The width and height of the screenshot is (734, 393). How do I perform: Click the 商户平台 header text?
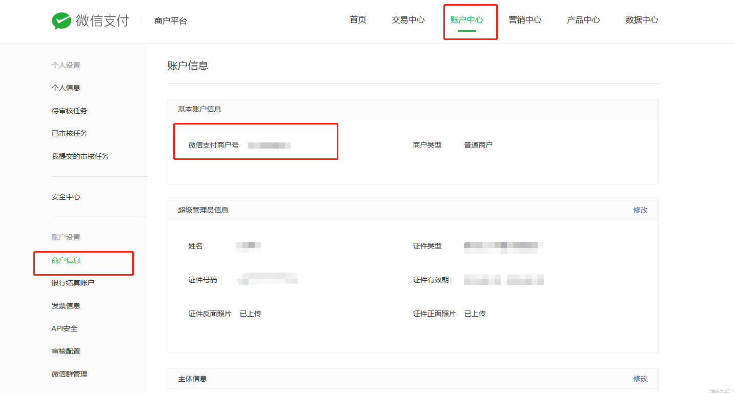[x=171, y=21]
